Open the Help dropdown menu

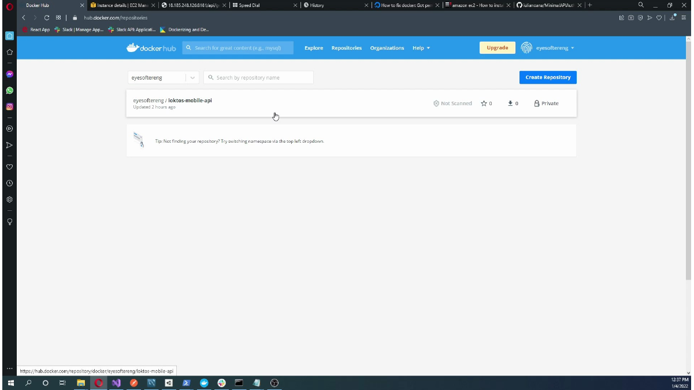click(x=421, y=48)
